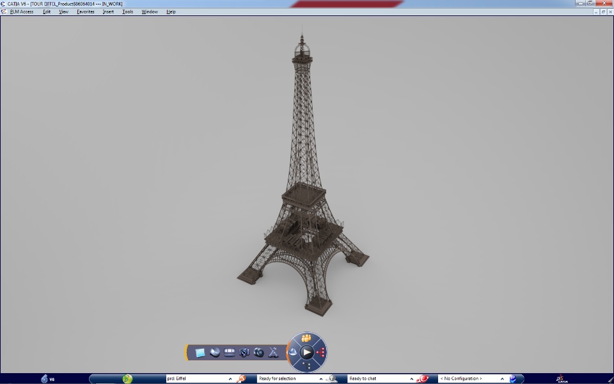Click the dual-lens icon in toolbar
Viewport: 614px width, 384px height.
[258, 352]
